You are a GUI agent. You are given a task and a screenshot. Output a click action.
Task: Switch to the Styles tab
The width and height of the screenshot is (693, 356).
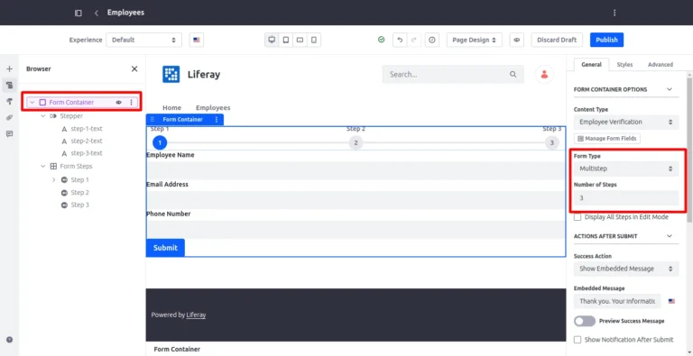624,65
